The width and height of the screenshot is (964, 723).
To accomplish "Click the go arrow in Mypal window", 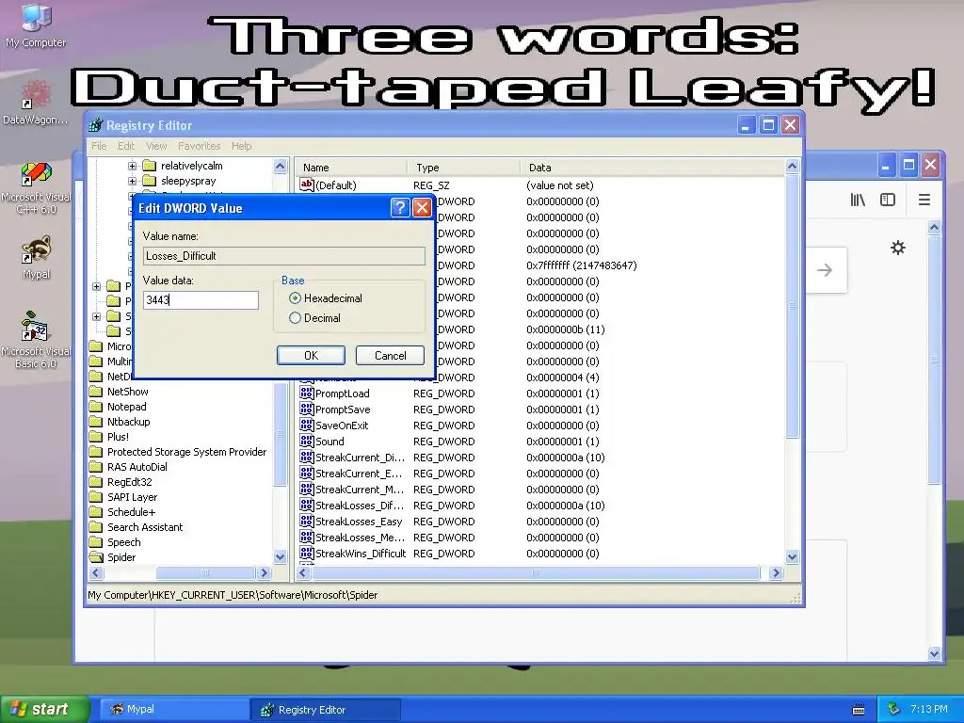I will pyautogui.click(x=825, y=270).
